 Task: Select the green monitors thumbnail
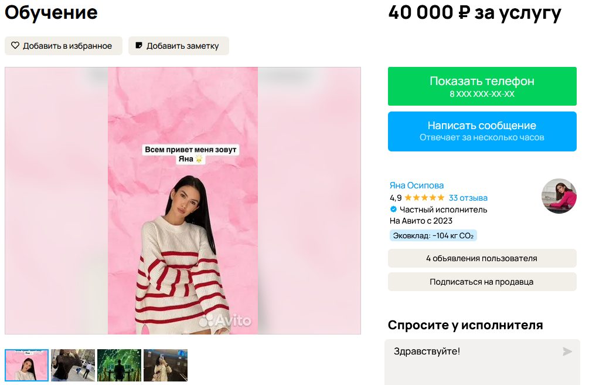119,365
